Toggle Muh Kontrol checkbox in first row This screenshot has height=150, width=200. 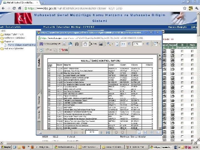point(192,51)
